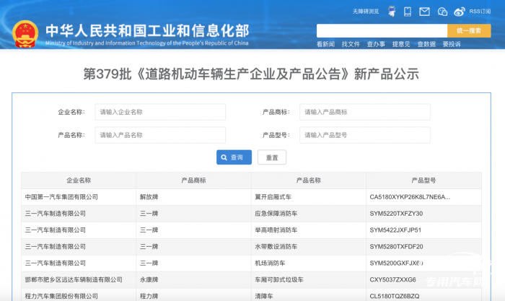Click the 产品商标 column header

pos(193,180)
